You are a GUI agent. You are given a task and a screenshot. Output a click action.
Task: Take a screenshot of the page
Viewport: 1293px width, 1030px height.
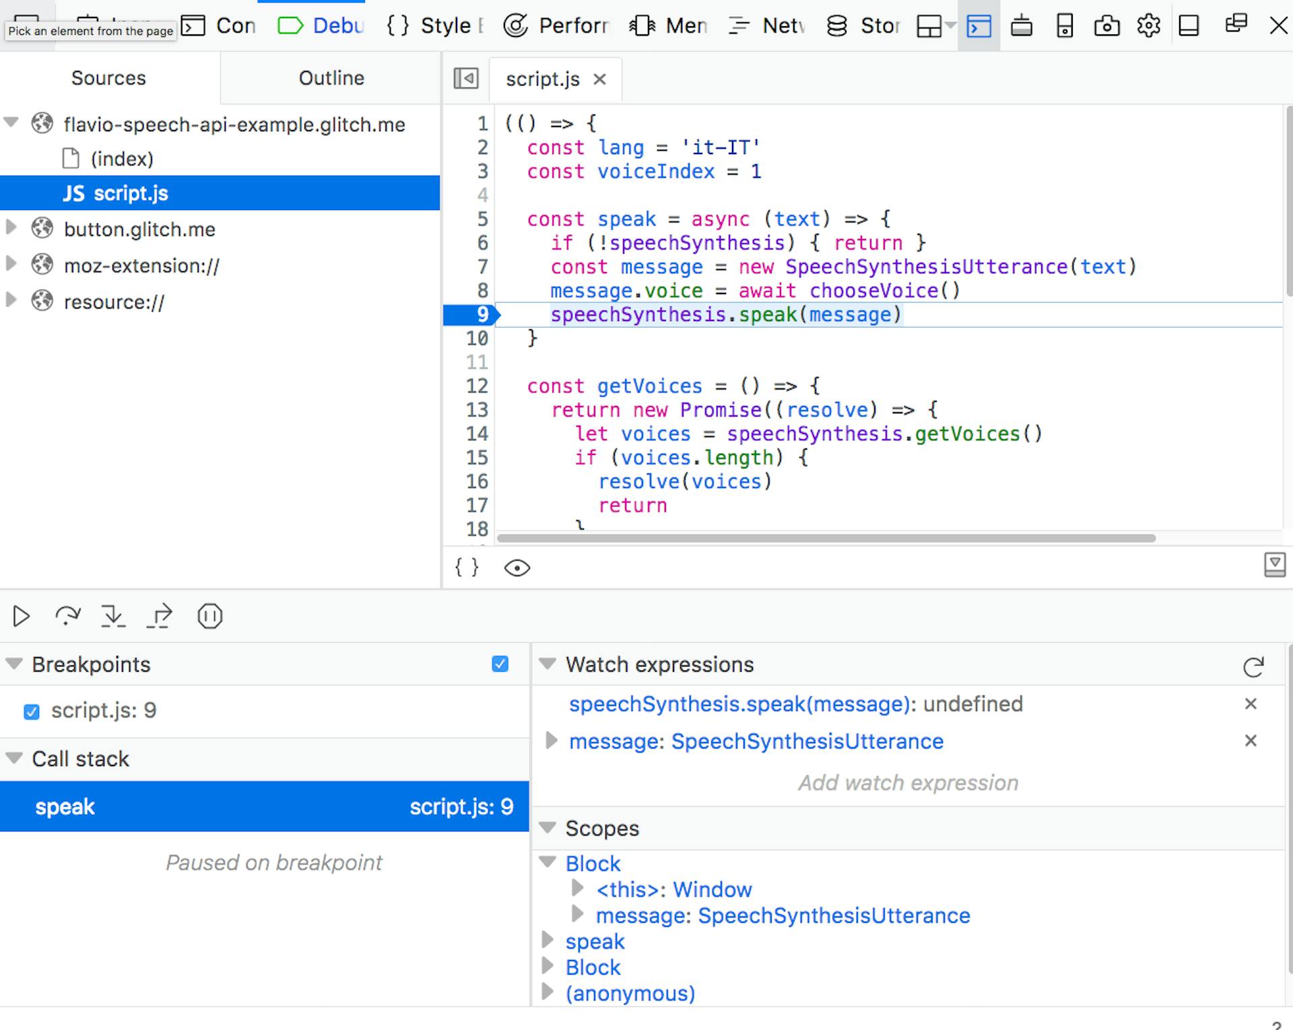[1106, 26]
